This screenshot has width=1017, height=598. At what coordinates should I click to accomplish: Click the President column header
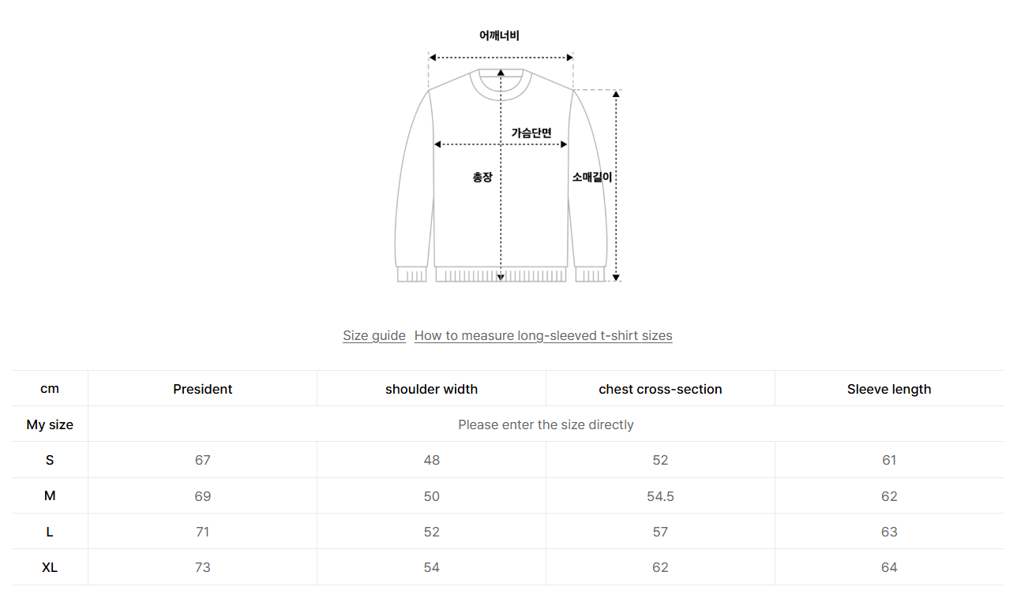coord(203,389)
